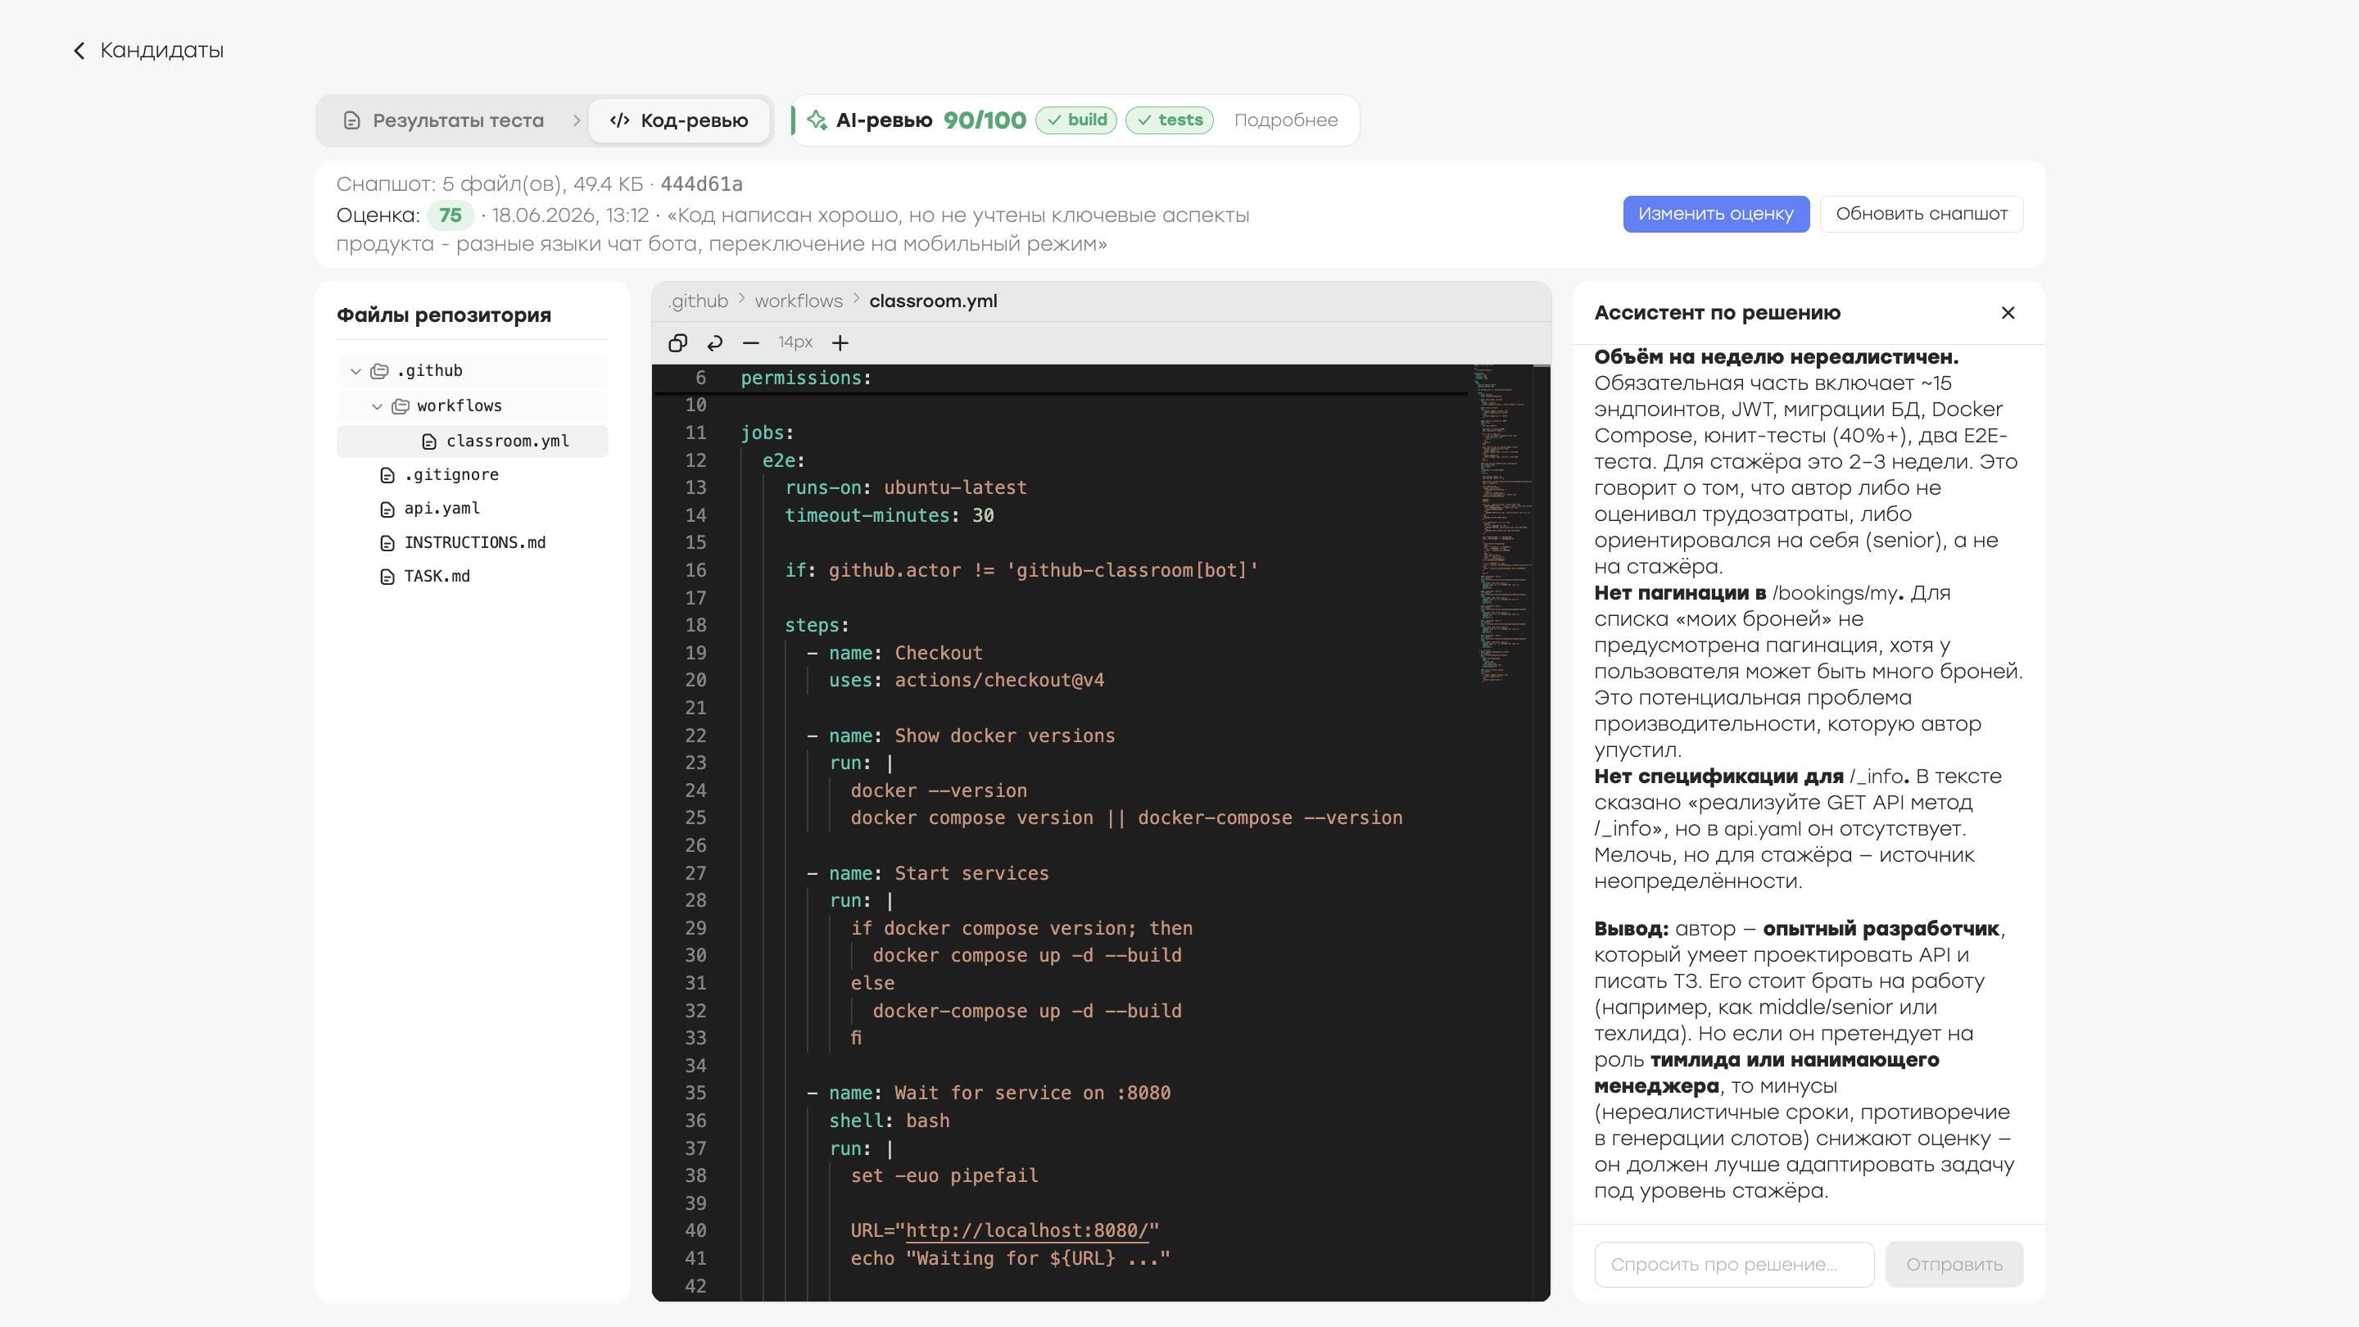Image resolution: width=2359 pixels, height=1327 pixels.
Task: Open classroom.yml in file tree
Action: coord(473,441)
